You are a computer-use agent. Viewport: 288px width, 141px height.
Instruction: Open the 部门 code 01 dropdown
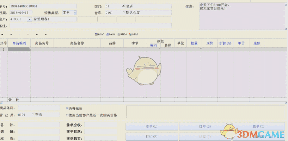123,6
